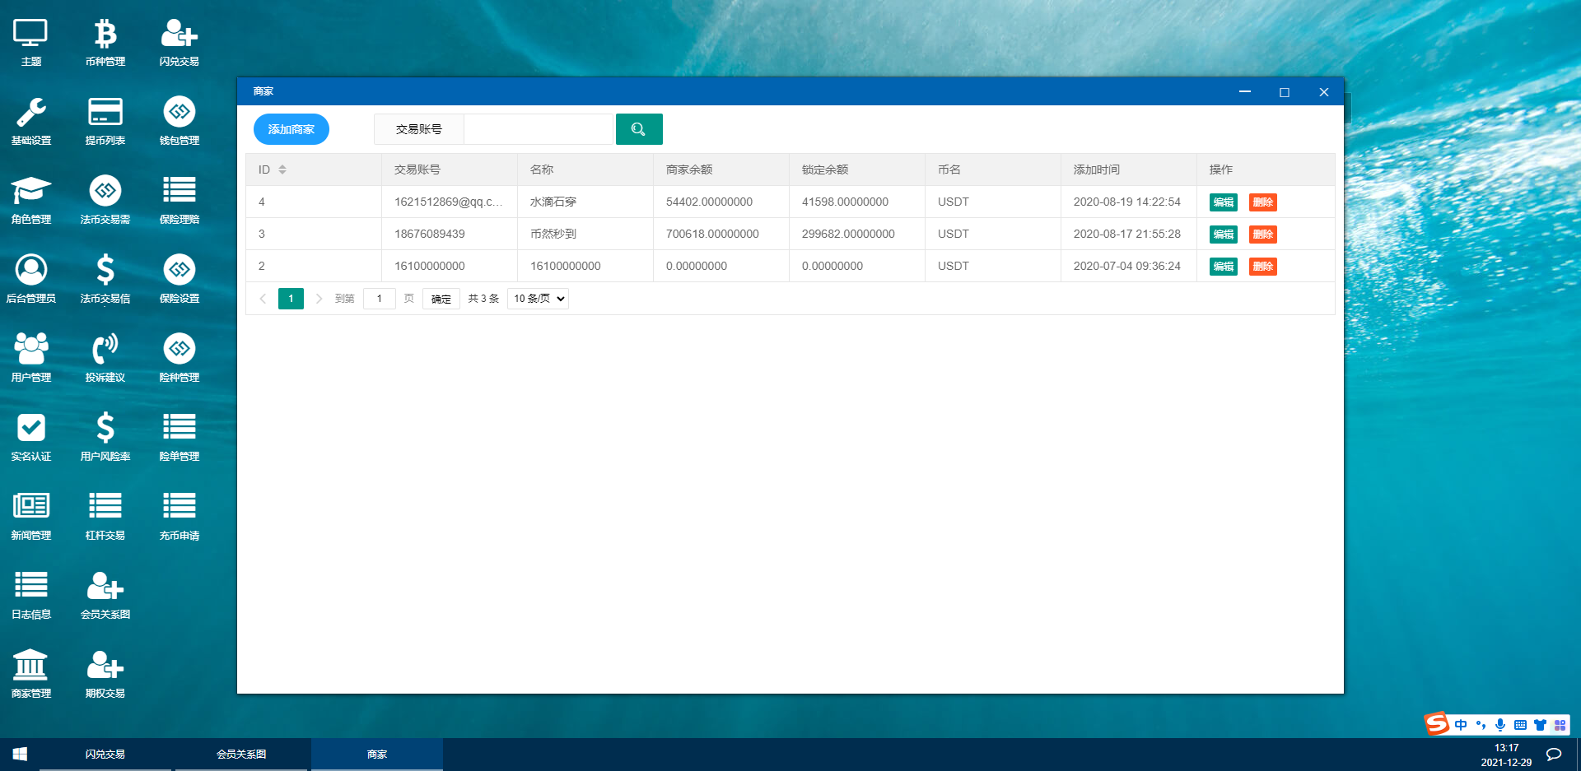The width and height of the screenshot is (1581, 771).
Task: Select the 日志信息 log icon
Action: pyautogui.click(x=30, y=593)
